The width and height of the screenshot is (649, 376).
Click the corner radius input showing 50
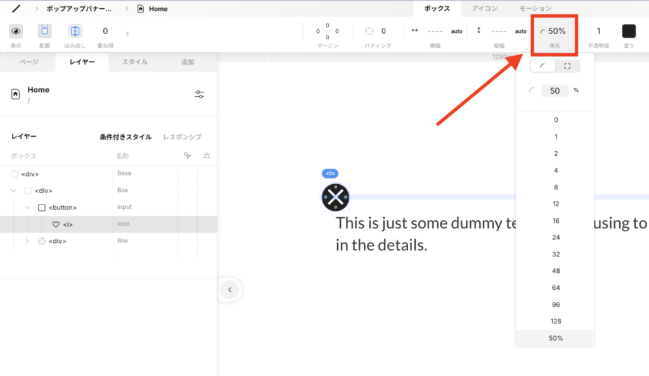(x=555, y=91)
